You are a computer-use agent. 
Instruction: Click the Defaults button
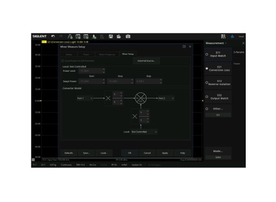pyautogui.click(x=68, y=153)
